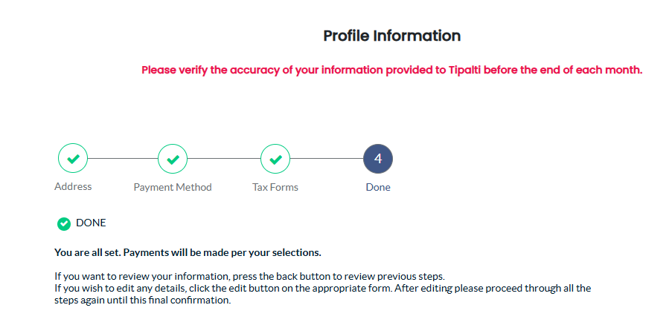The width and height of the screenshot is (672, 325).
Task: Jump to the Tax Forms step label
Action: tap(275, 187)
